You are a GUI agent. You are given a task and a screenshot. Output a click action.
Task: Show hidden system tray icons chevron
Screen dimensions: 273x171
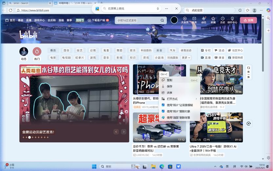215,166
